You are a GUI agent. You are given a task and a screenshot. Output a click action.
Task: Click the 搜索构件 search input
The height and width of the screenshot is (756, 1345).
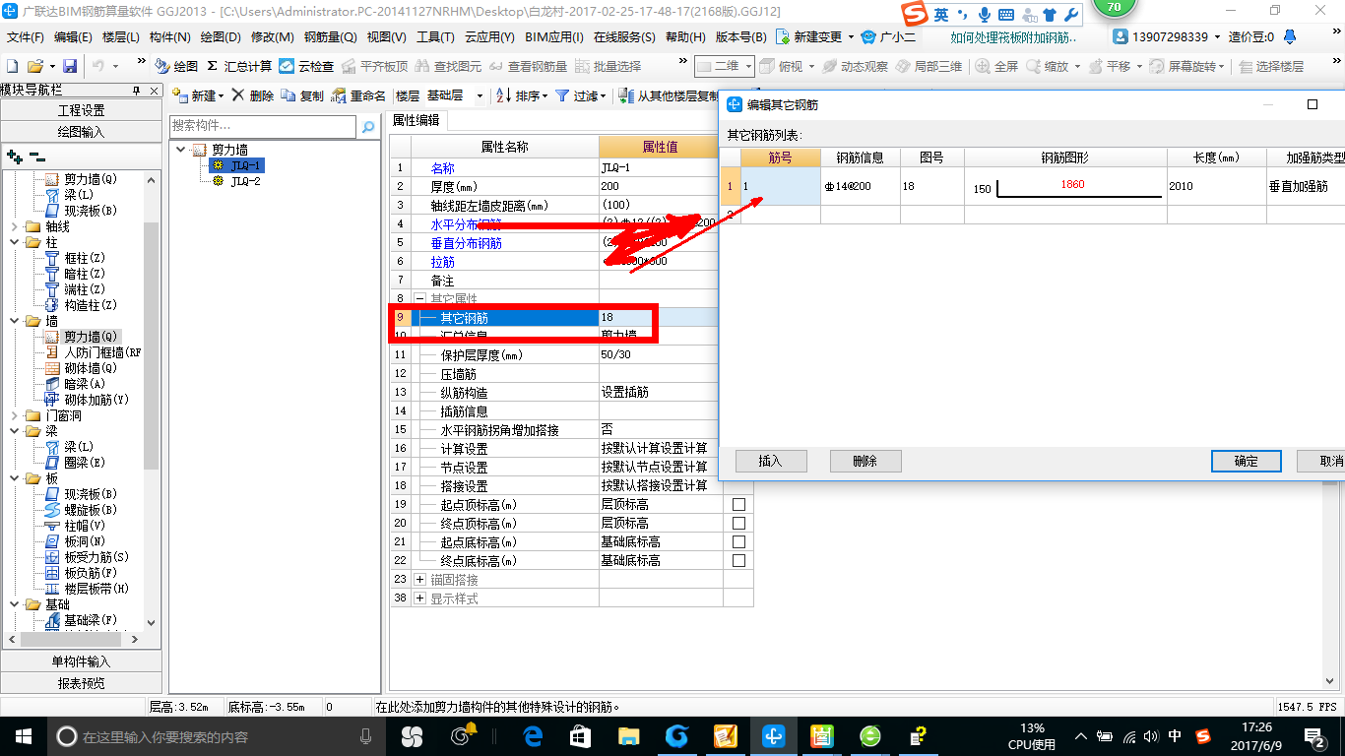click(x=263, y=126)
